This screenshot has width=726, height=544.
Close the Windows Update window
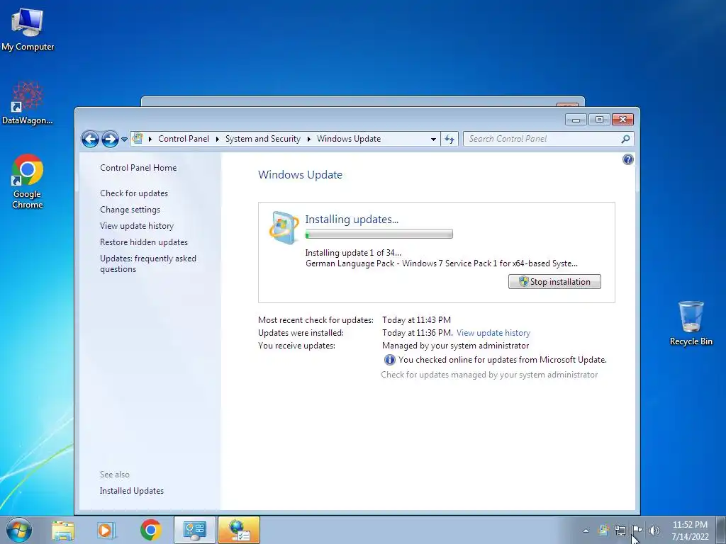[622, 120]
